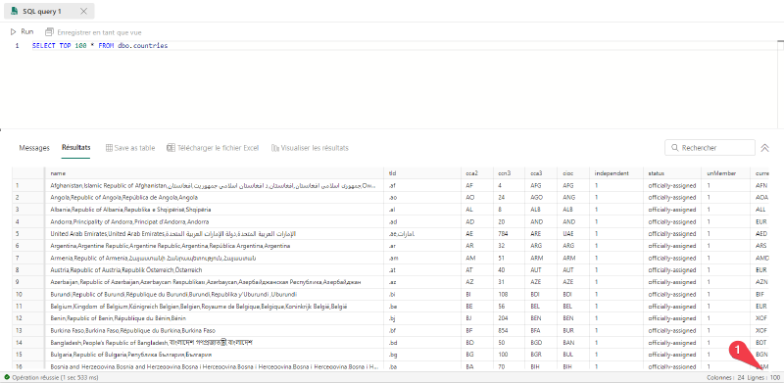Click the .be tld cell
This screenshot has height=383, width=784.
(x=422, y=307)
